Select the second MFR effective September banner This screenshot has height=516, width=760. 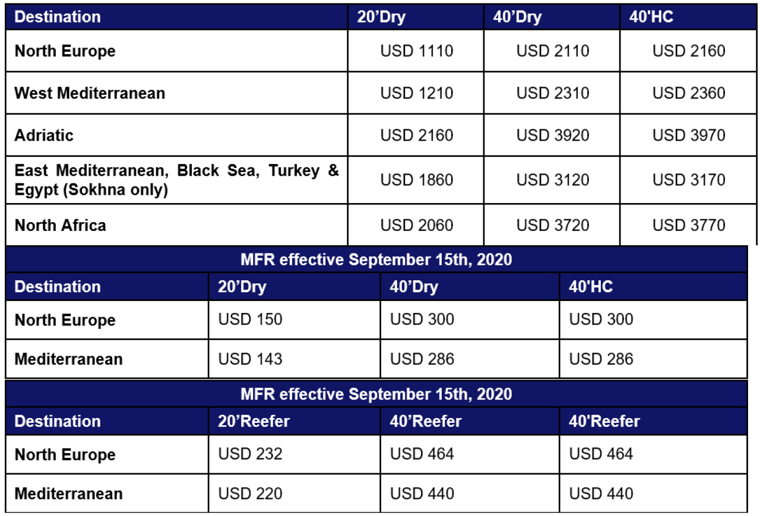click(x=376, y=394)
